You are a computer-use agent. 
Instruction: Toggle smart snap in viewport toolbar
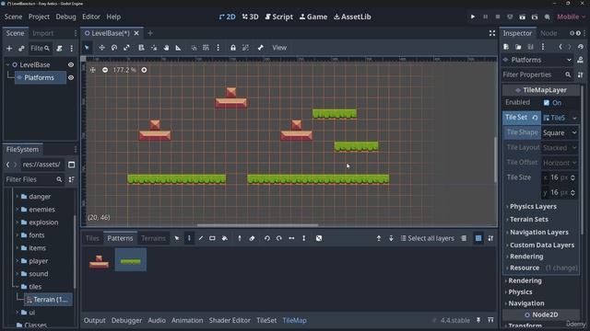(x=194, y=48)
